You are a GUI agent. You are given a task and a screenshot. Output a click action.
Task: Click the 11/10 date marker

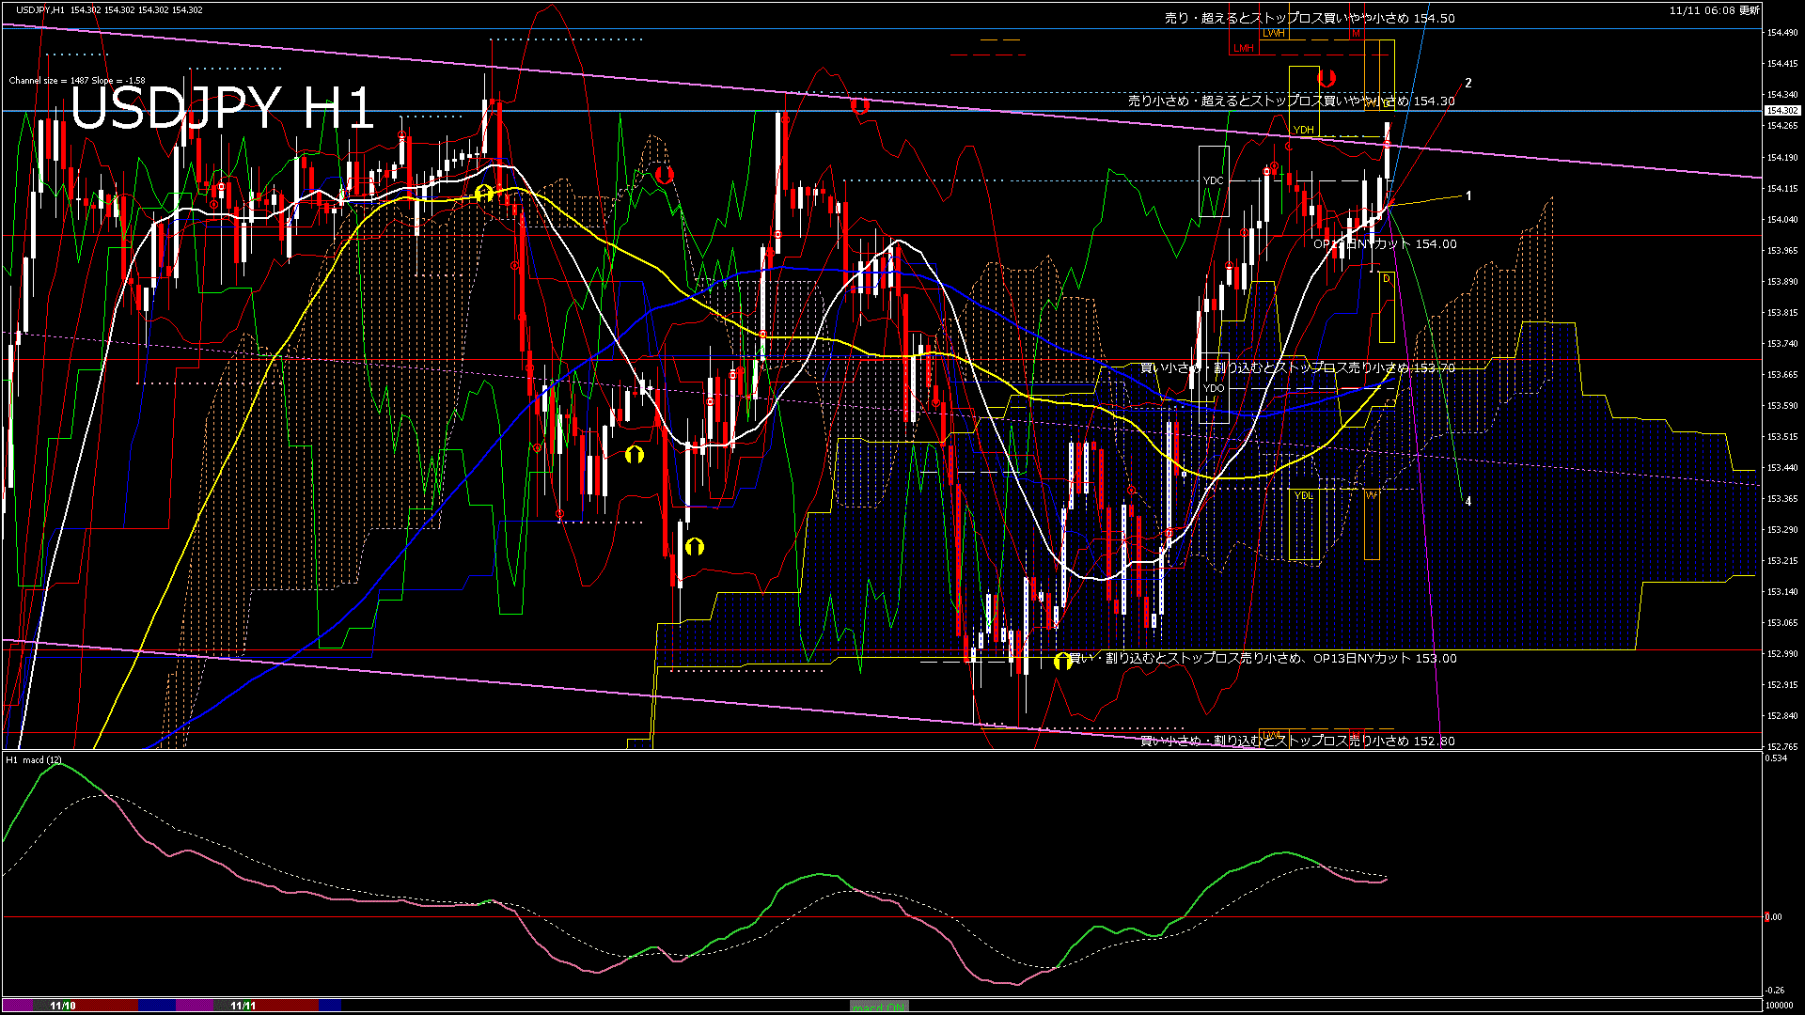point(63,1006)
